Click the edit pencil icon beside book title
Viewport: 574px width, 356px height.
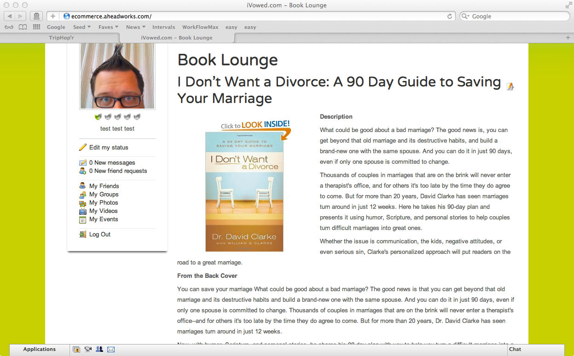(510, 86)
